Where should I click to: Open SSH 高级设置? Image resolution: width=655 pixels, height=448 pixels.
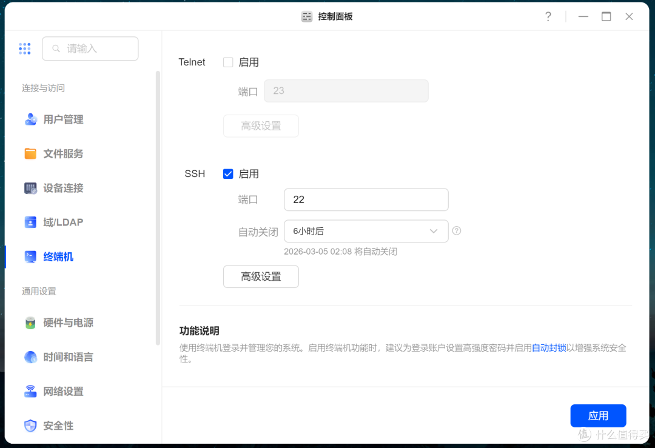click(261, 276)
